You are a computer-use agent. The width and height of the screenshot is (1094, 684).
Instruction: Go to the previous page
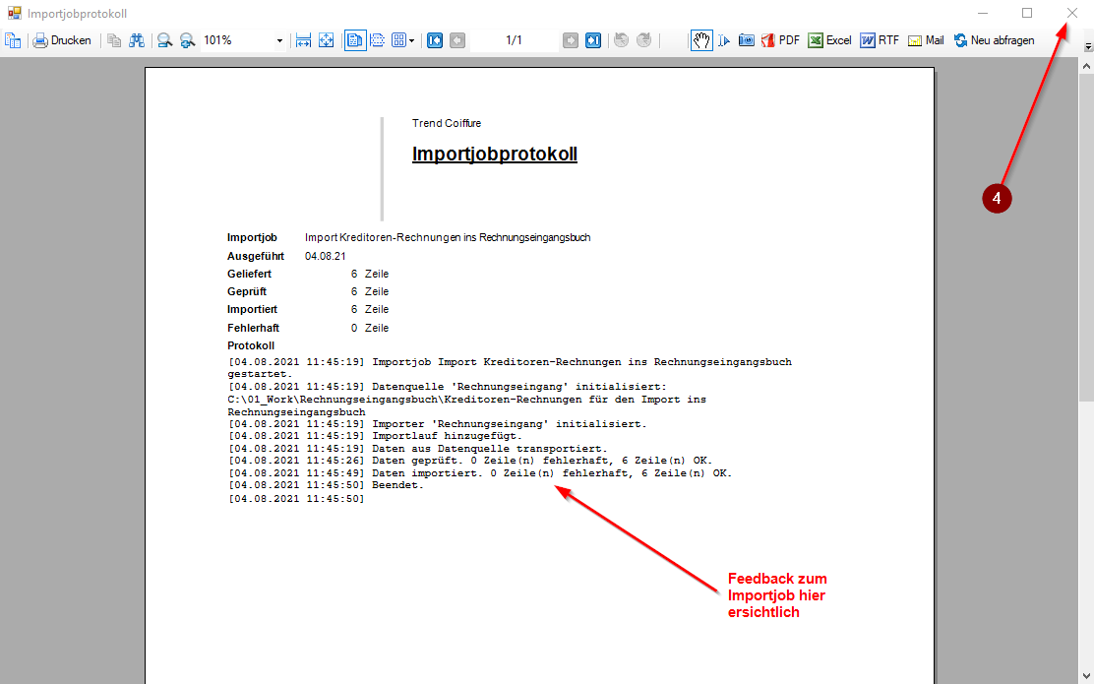[457, 40]
